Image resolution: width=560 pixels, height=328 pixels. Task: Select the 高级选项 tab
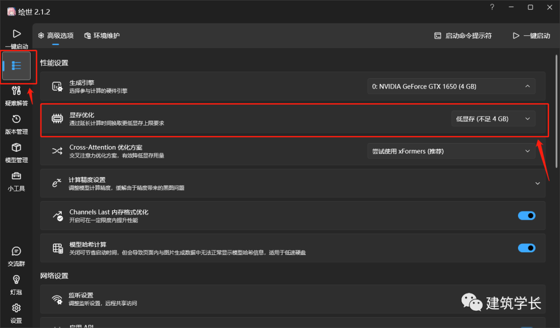pos(55,35)
